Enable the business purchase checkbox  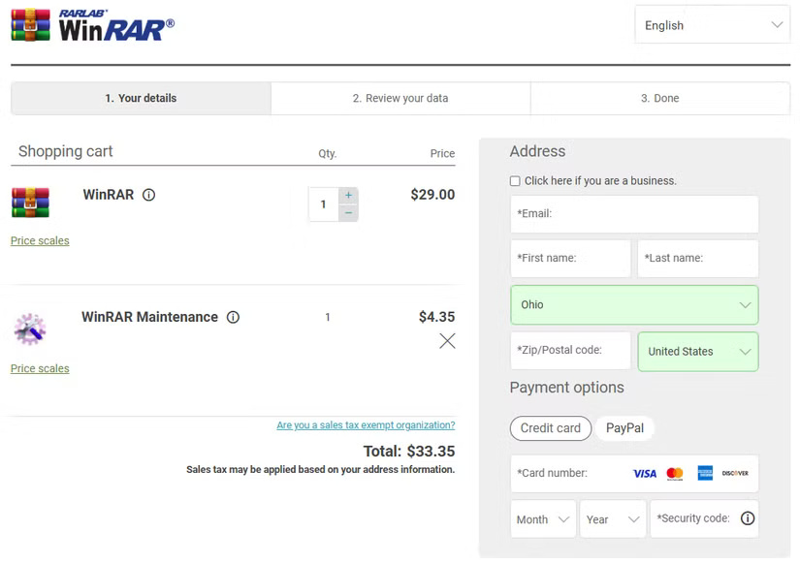click(515, 181)
